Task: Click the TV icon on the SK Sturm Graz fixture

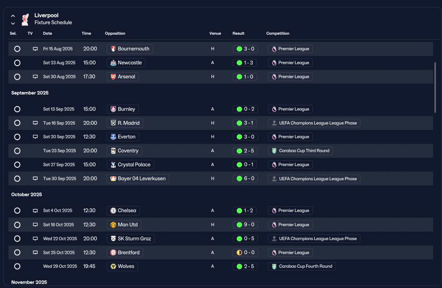Action: click(35, 239)
